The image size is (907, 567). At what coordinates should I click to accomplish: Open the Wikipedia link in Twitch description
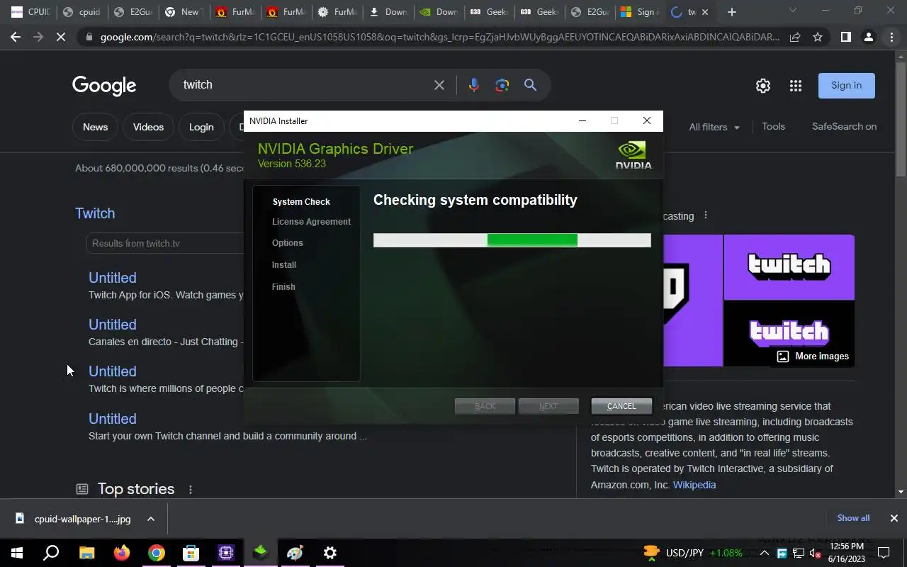pyautogui.click(x=694, y=485)
